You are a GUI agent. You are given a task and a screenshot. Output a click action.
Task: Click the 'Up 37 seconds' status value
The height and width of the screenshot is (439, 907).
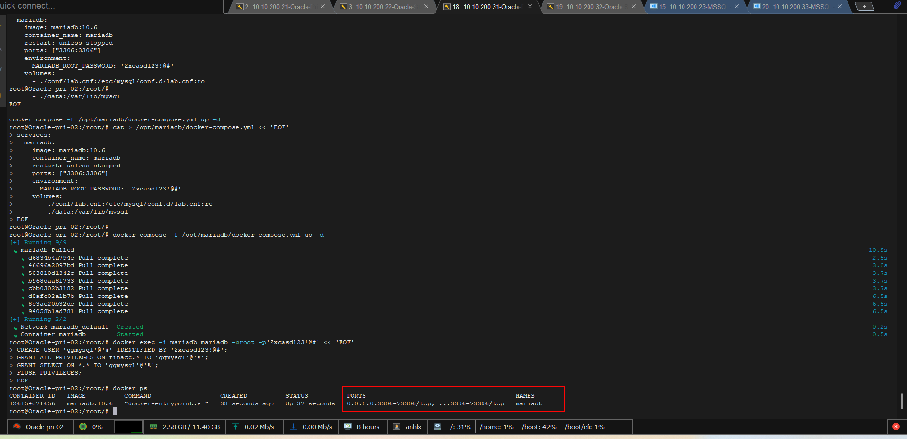pyautogui.click(x=310, y=403)
